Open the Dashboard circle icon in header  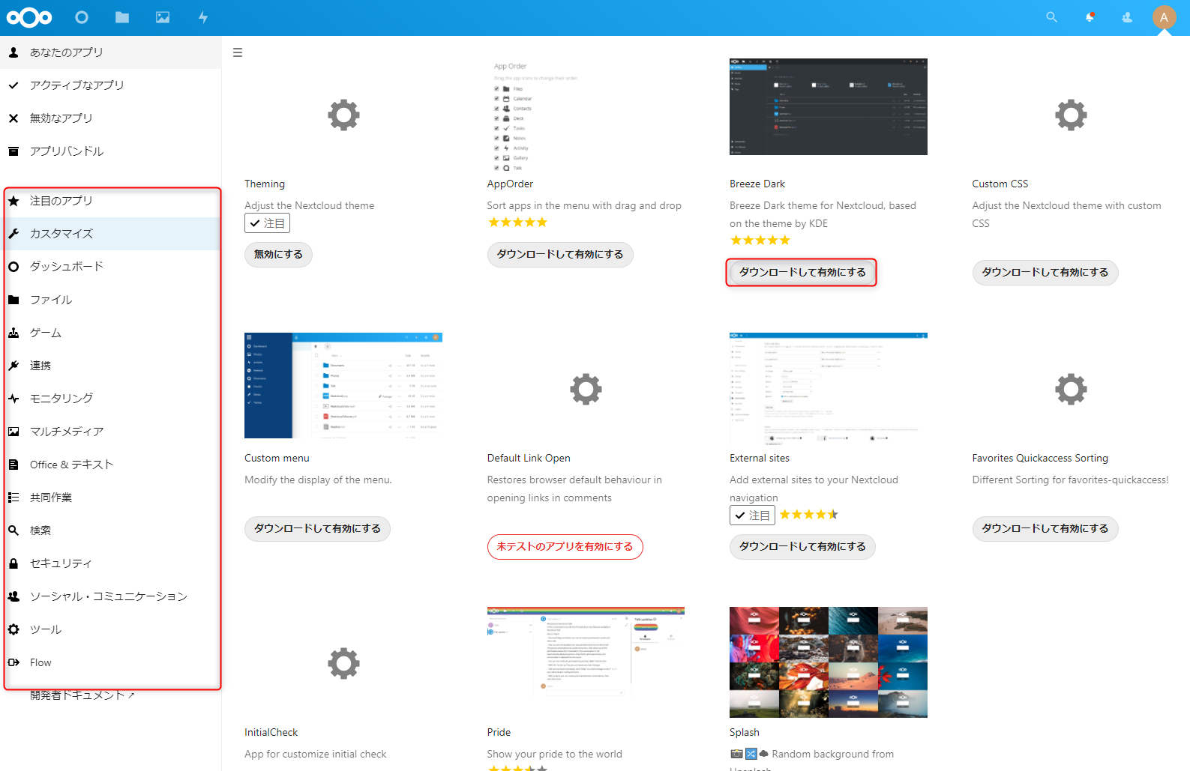(x=82, y=17)
